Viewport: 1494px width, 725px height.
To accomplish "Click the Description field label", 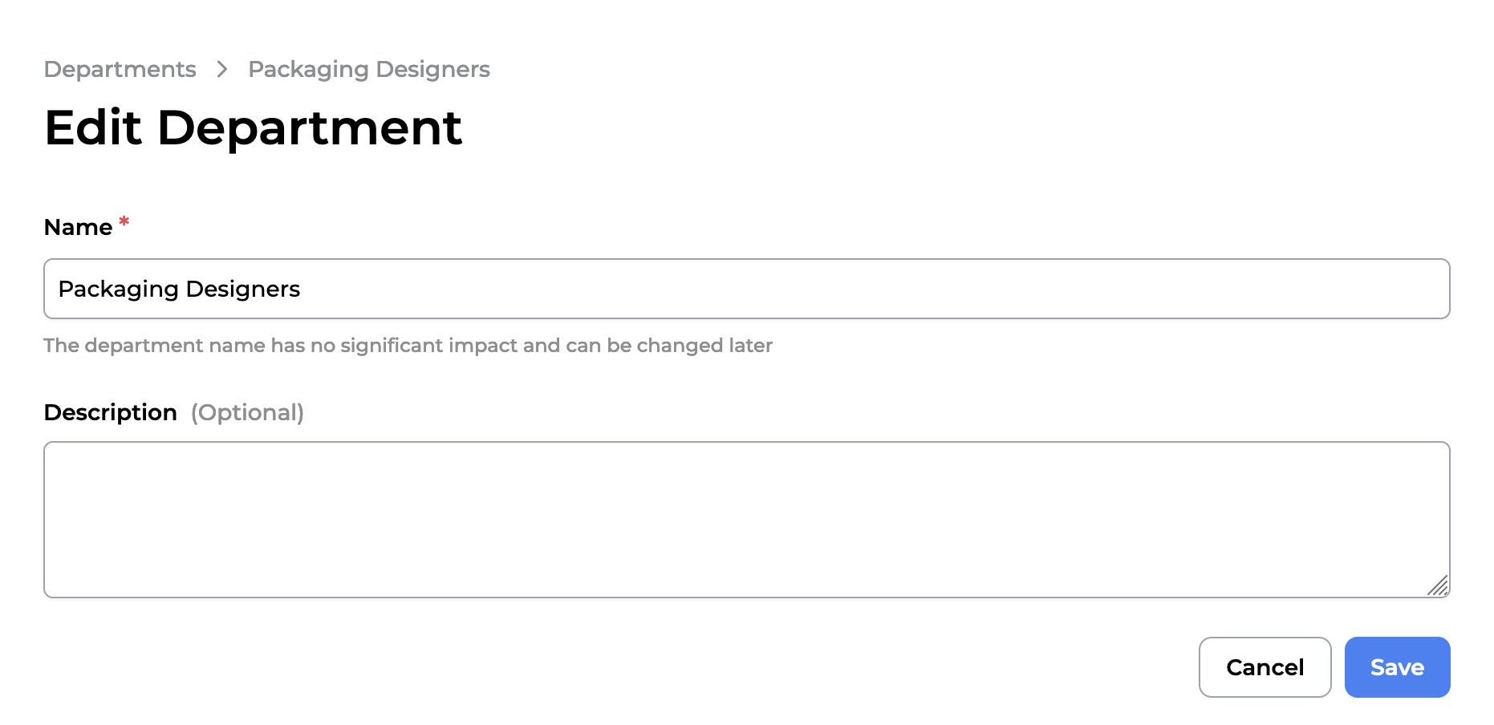I will [x=110, y=412].
